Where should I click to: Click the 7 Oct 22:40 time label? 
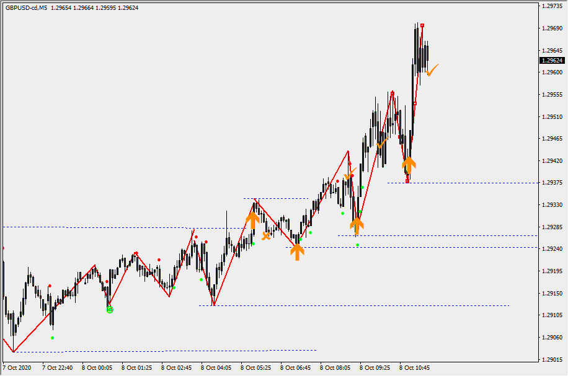pos(58,367)
